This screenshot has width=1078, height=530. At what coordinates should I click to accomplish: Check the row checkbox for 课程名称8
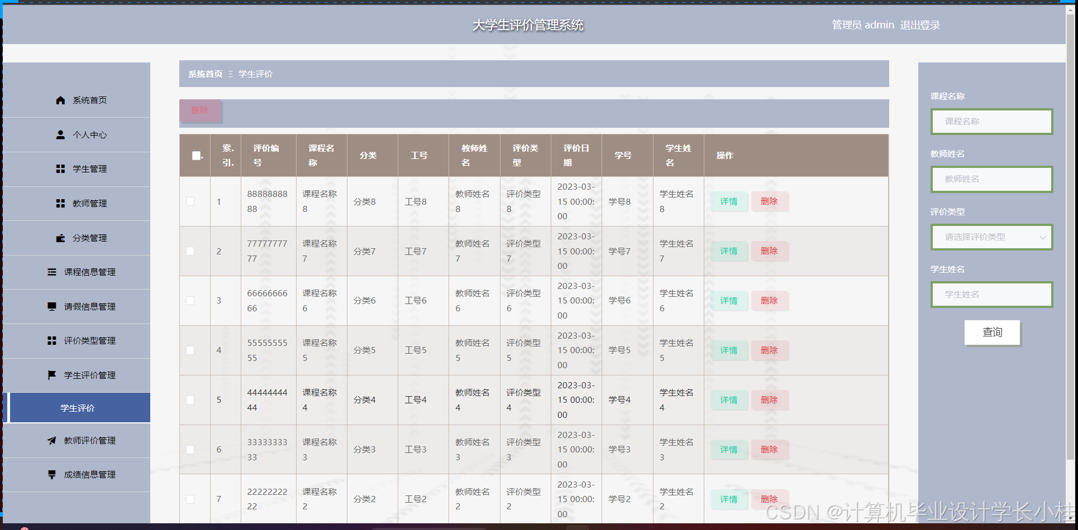click(x=190, y=201)
